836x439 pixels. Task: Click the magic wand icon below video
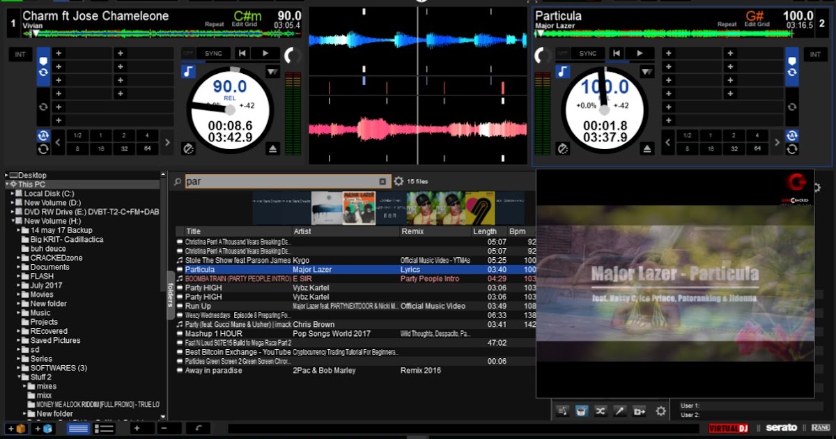(619, 411)
